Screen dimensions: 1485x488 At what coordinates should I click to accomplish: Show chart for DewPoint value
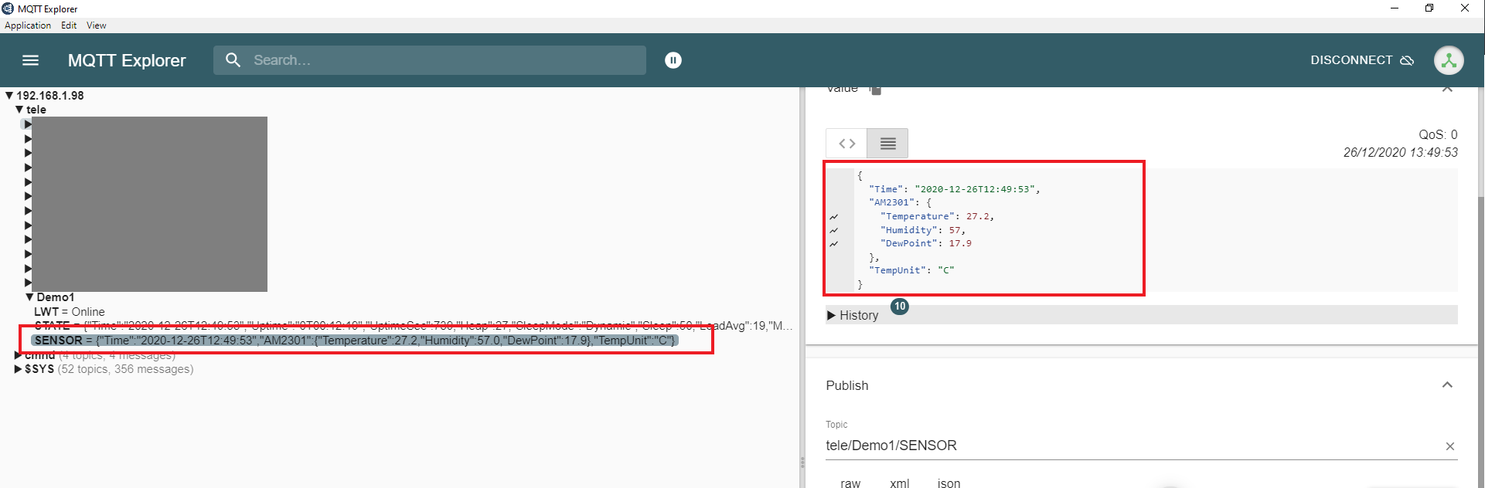834,244
